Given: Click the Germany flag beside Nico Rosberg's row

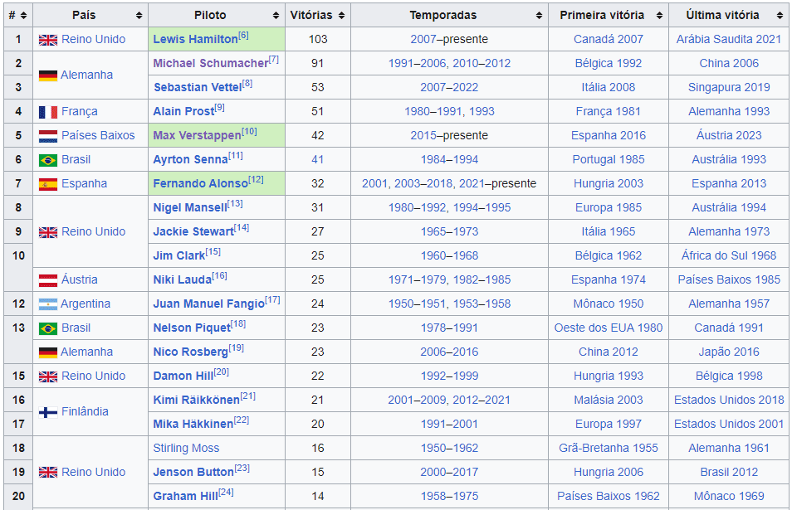Looking at the screenshot, I should coord(47,352).
